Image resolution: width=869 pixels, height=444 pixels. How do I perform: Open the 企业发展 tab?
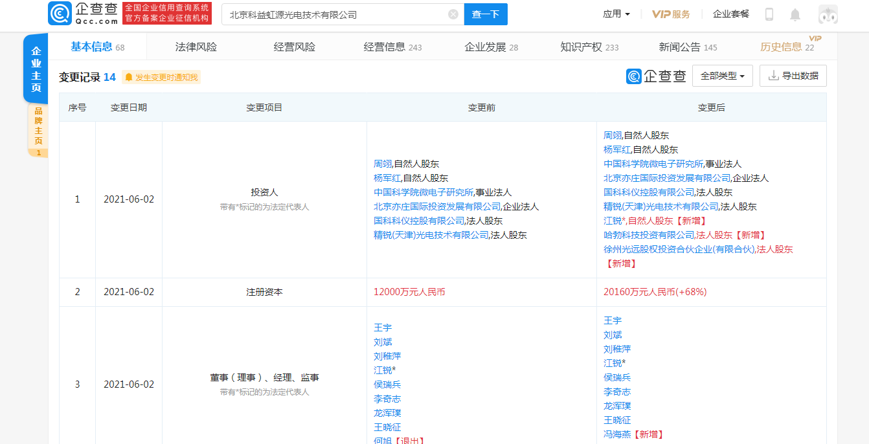[491, 47]
